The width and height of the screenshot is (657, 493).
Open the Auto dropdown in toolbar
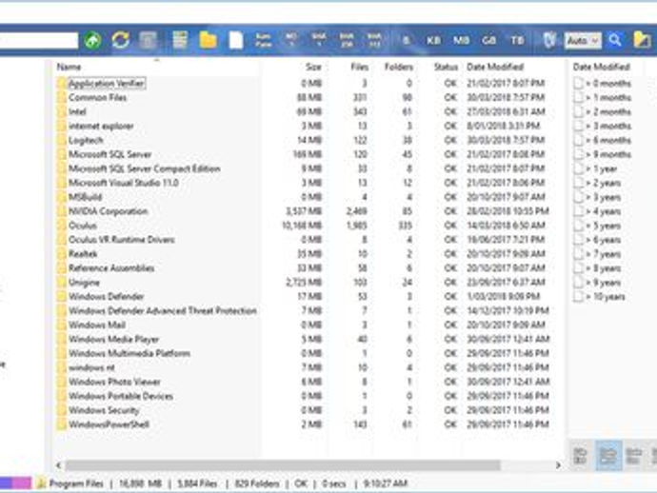click(x=583, y=41)
